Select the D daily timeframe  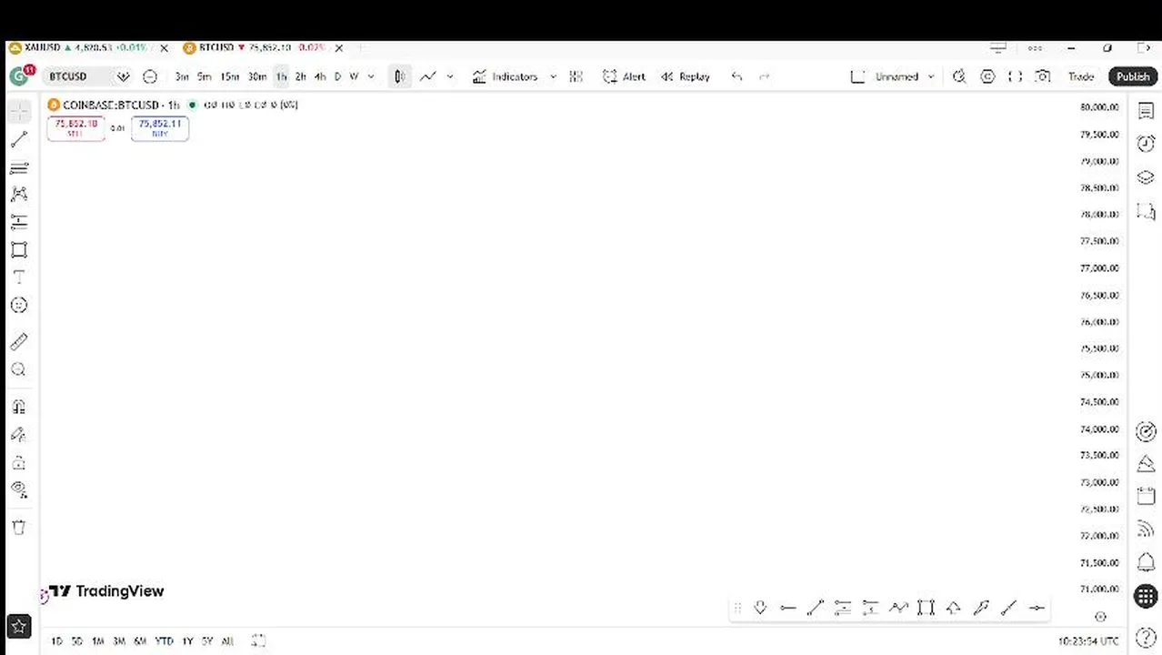tap(337, 76)
